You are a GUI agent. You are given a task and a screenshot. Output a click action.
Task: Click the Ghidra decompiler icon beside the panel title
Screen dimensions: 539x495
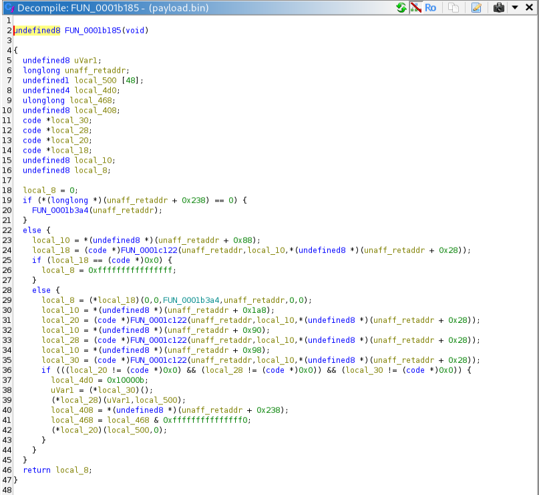9,7
